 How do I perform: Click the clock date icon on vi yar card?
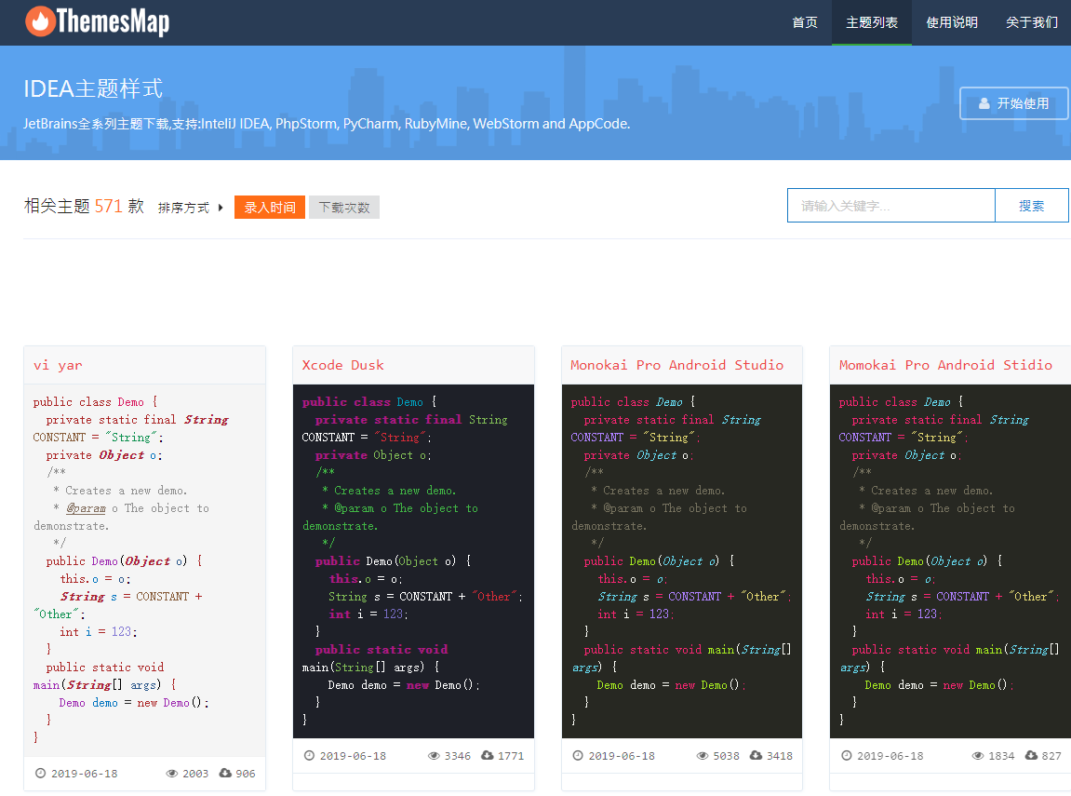click(38, 773)
